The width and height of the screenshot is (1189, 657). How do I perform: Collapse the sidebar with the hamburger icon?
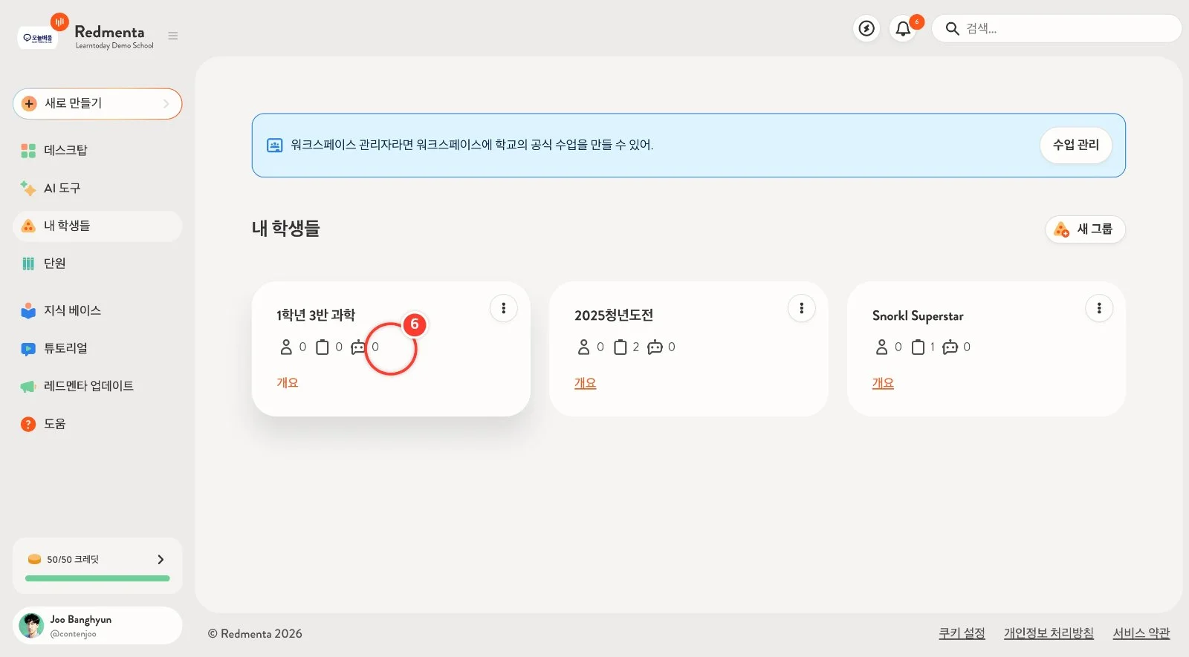pos(173,36)
